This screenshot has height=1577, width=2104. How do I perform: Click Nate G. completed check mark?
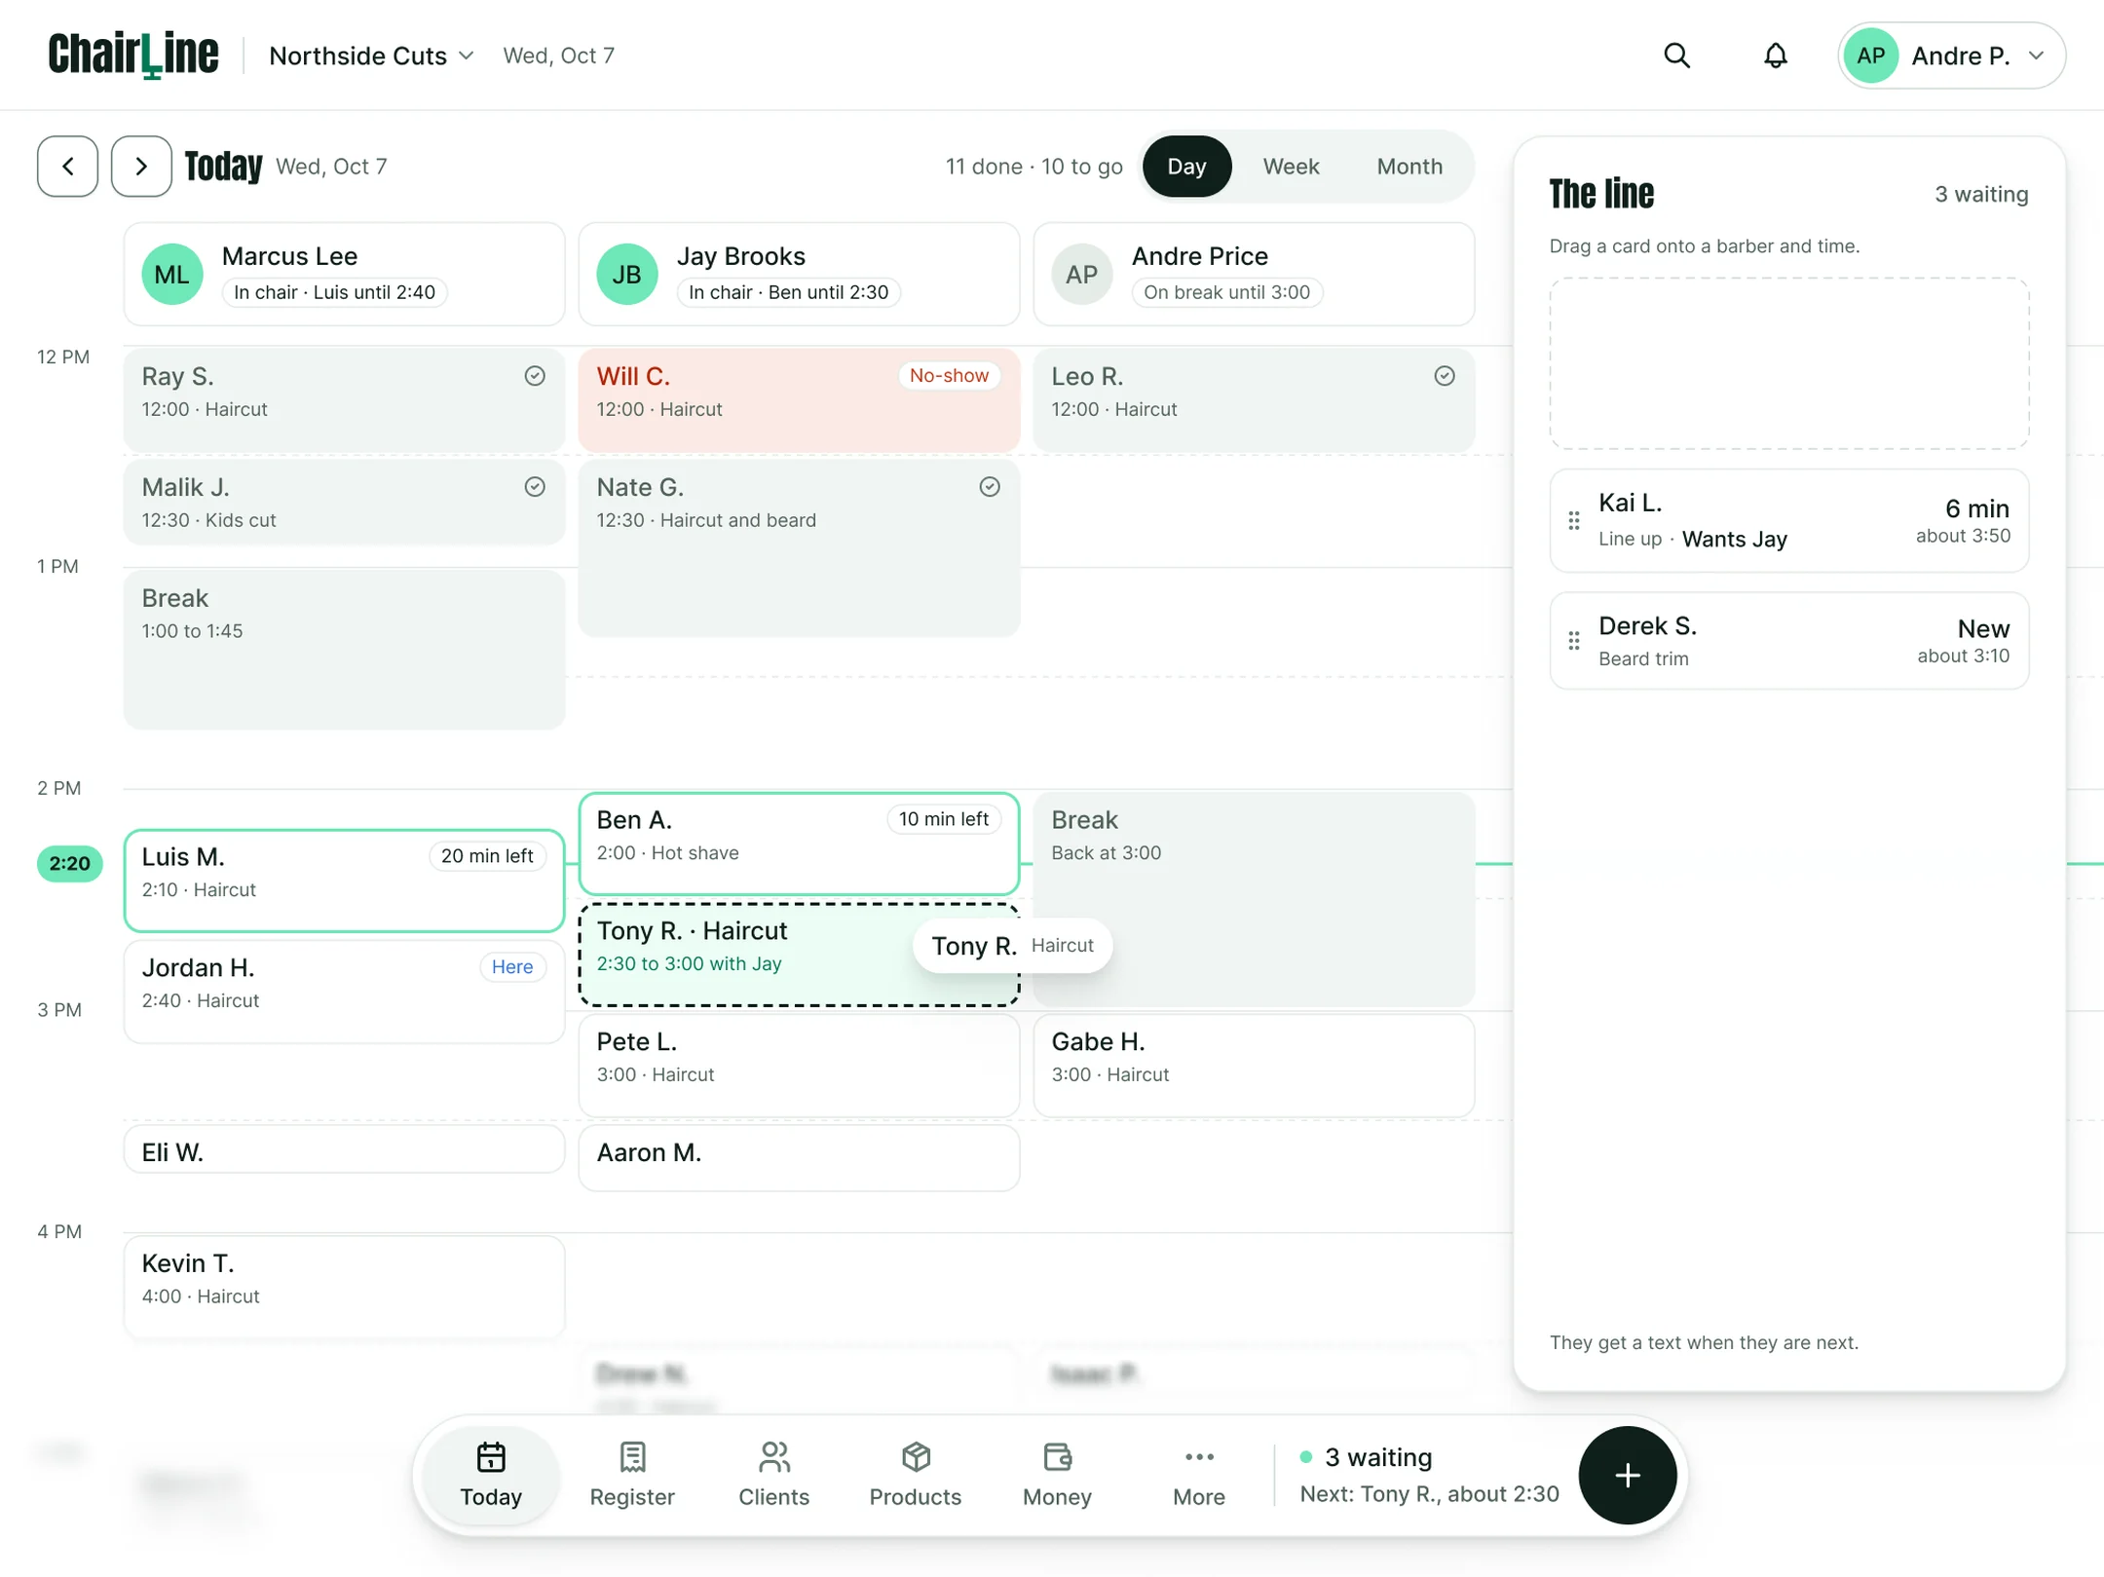(990, 487)
